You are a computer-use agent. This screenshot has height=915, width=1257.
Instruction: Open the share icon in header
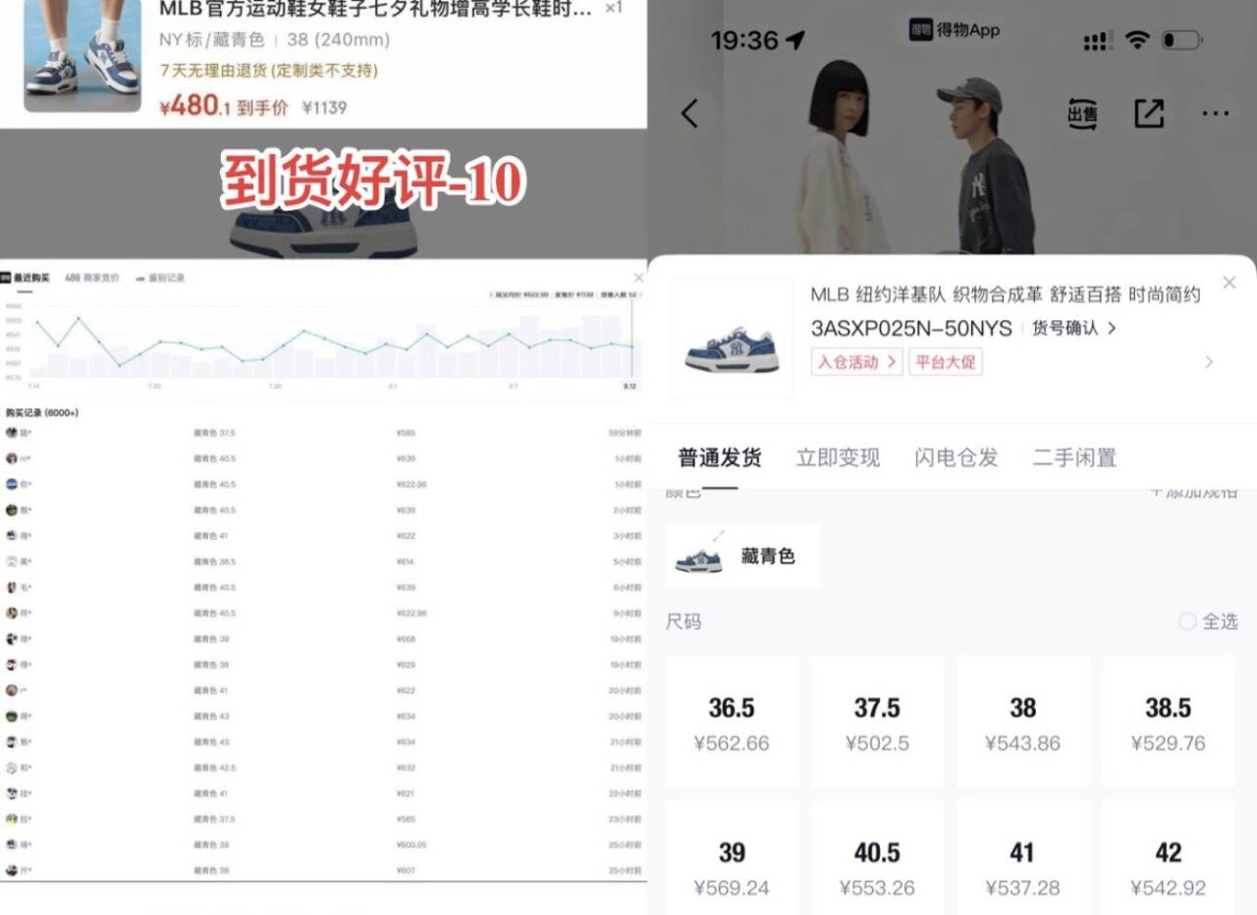[1149, 113]
